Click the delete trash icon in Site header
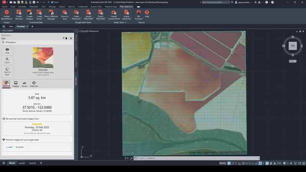This screenshot has width=306, height=172. point(66,39)
